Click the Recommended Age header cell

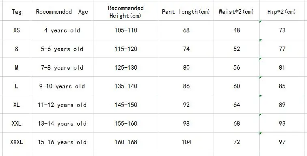coord(62,11)
